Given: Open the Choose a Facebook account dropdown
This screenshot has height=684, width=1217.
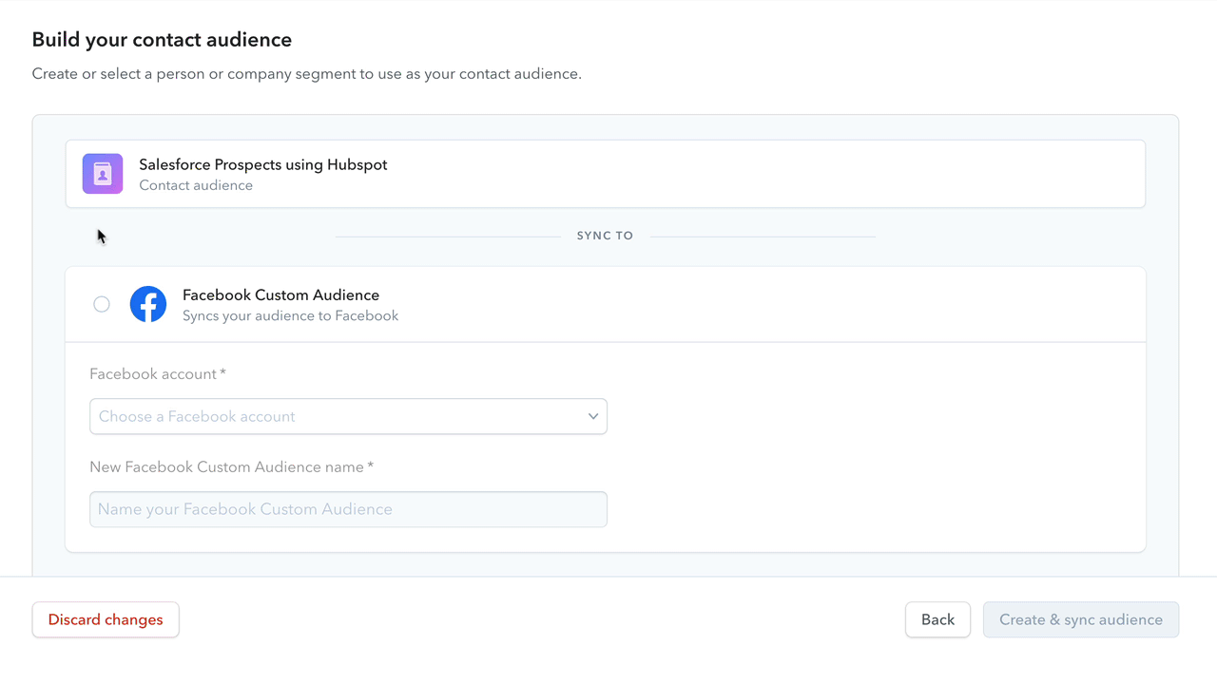Looking at the screenshot, I should (348, 416).
